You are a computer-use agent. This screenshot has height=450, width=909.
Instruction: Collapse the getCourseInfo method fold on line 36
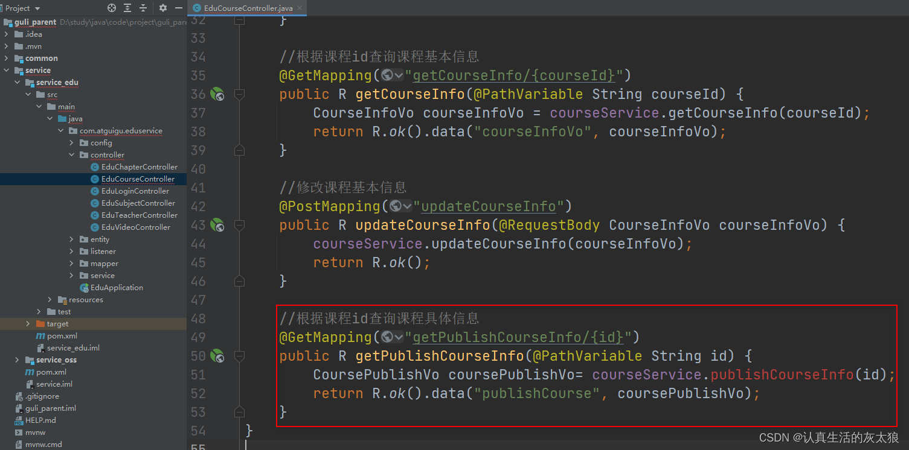[x=239, y=94]
